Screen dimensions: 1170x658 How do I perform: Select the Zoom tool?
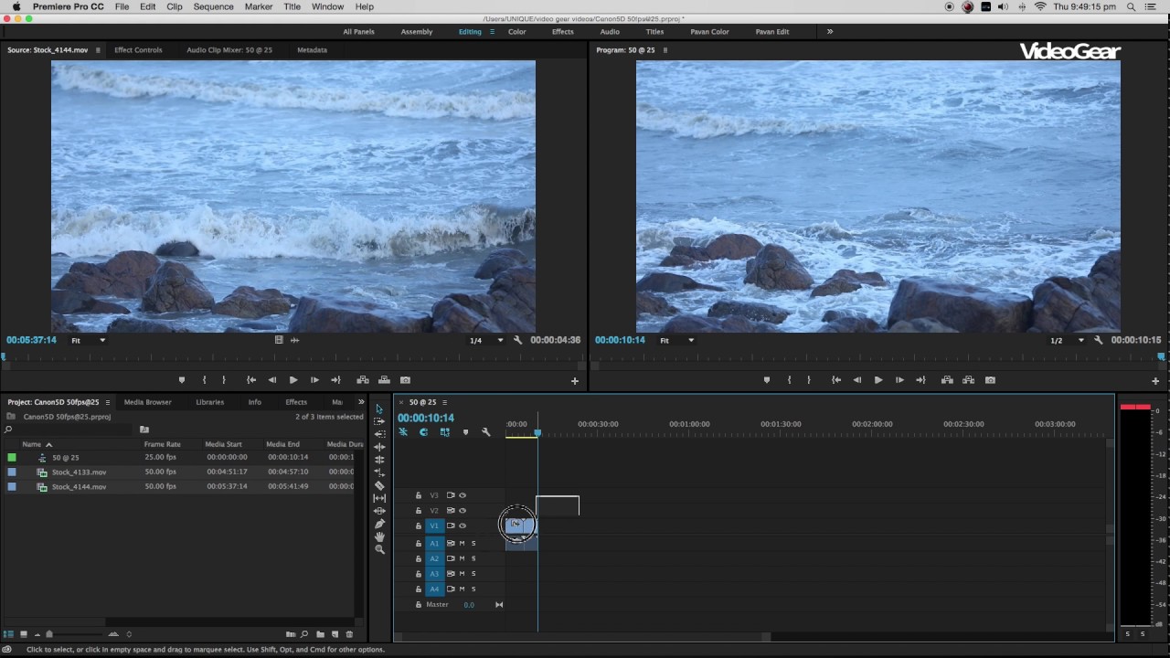click(x=379, y=549)
